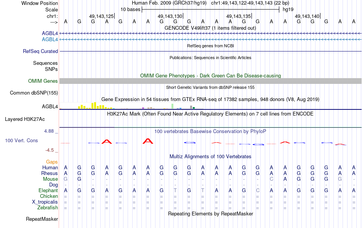Click the "Common dbSNP(155)" track label
This screenshot has height=228, width=362.
(34, 93)
